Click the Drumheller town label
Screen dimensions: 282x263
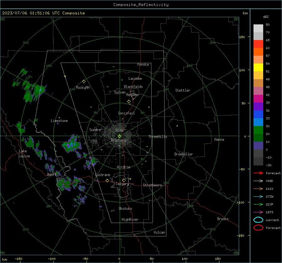pos(184,154)
